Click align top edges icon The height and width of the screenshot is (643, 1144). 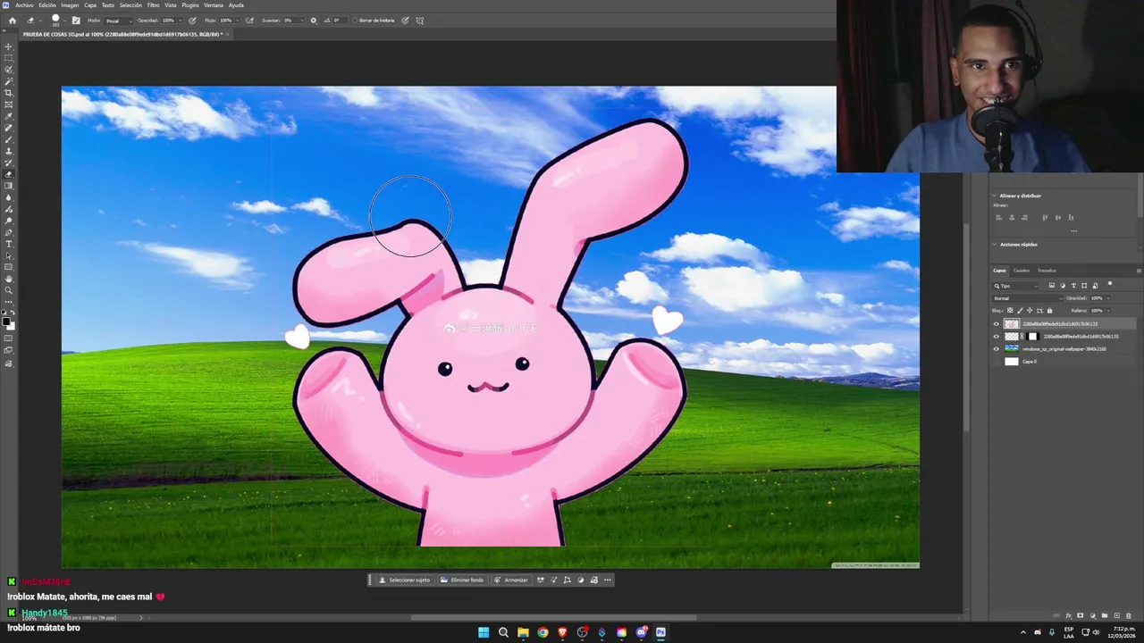[1045, 217]
